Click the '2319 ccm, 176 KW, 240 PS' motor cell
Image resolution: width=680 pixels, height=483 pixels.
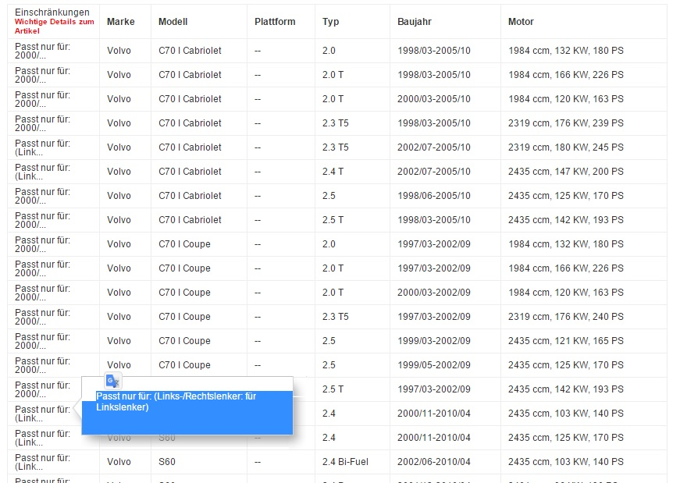coord(565,317)
